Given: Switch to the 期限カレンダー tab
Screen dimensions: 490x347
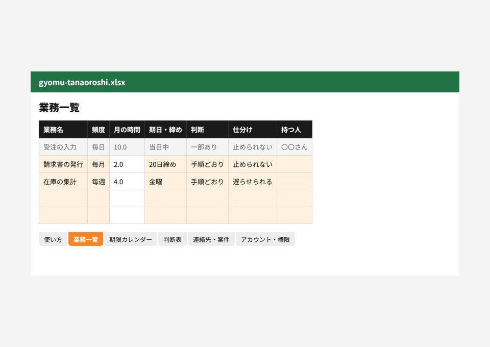Looking at the screenshot, I should (x=130, y=239).
